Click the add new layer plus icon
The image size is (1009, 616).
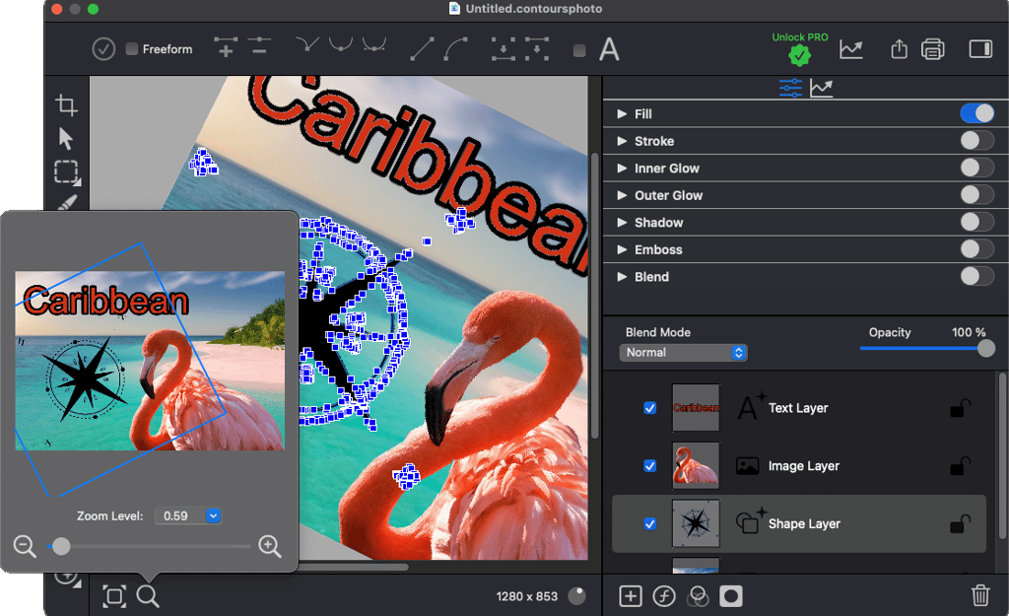[630, 596]
